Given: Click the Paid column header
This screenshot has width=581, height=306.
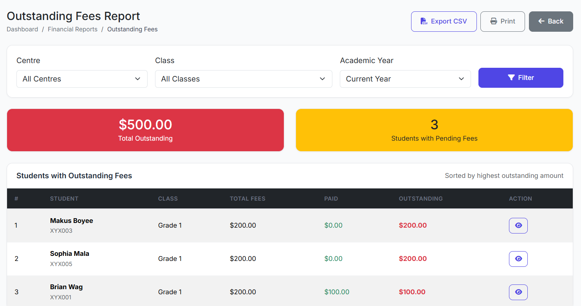Looking at the screenshot, I should pos(331,199).
